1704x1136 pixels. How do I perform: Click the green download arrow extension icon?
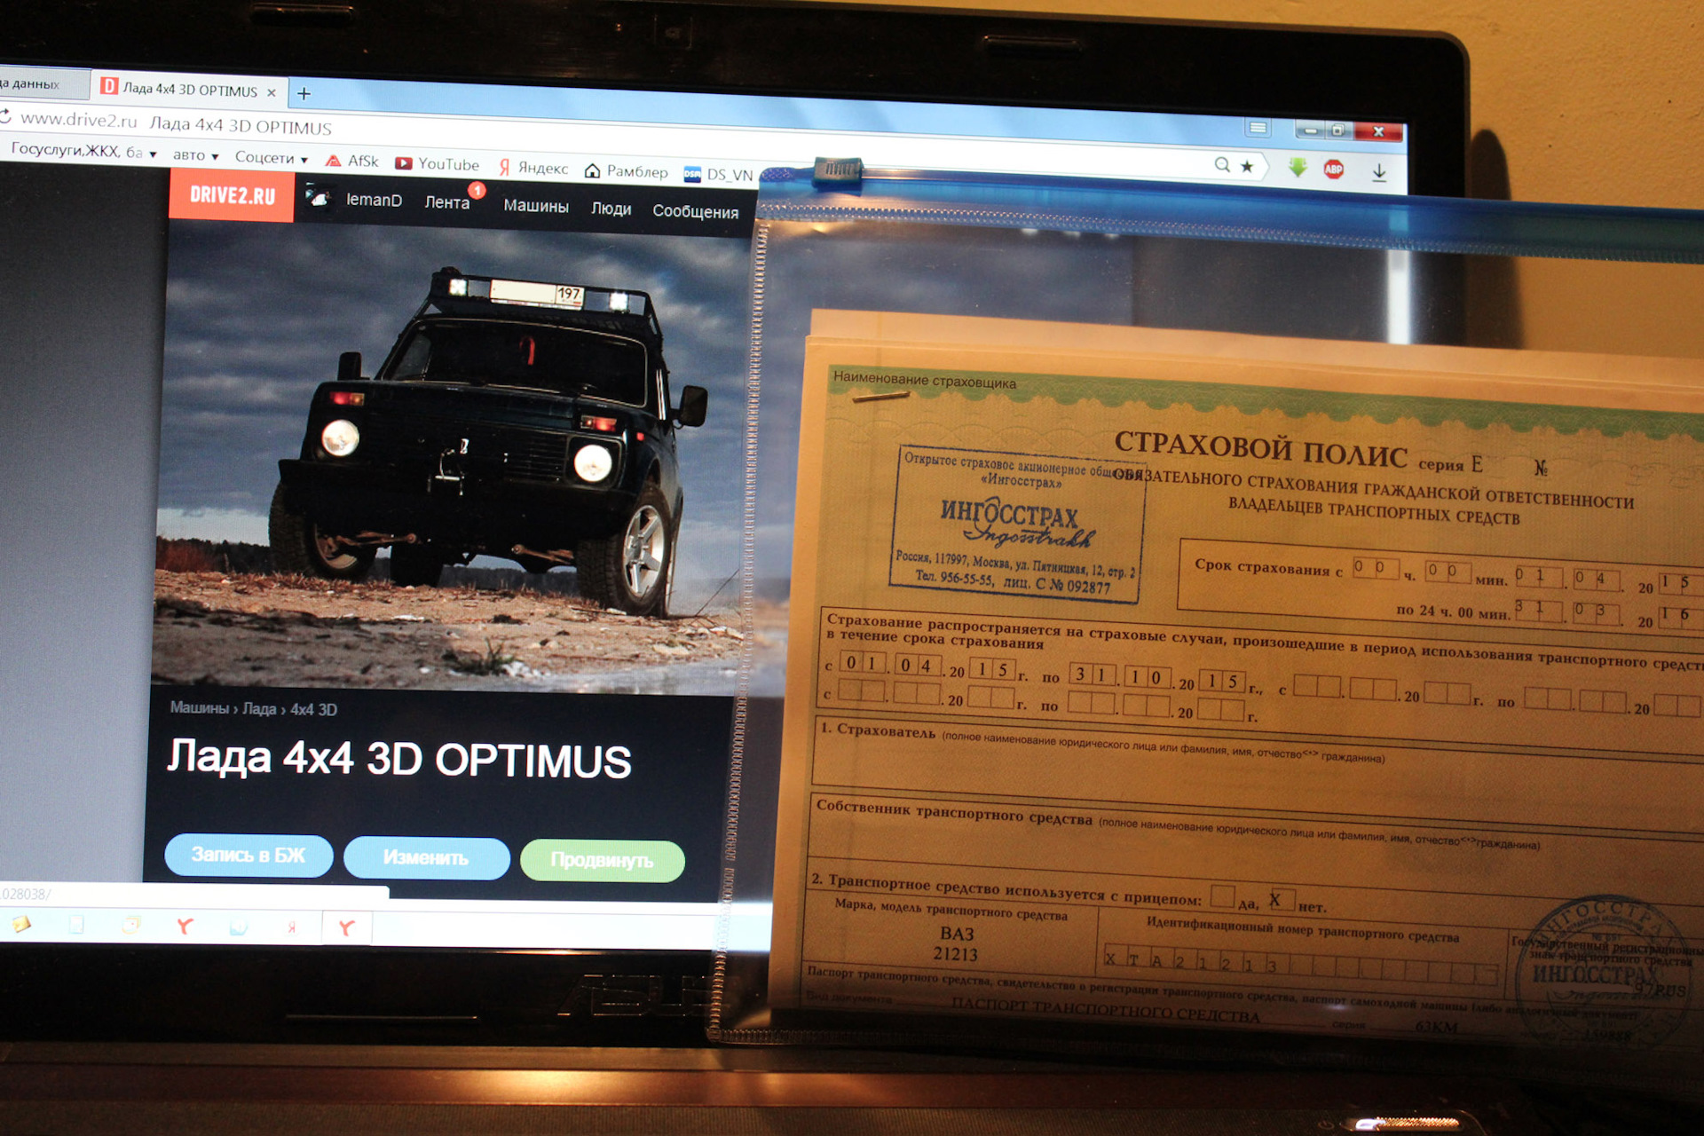pyautogui.click(x=1298, y=167)
